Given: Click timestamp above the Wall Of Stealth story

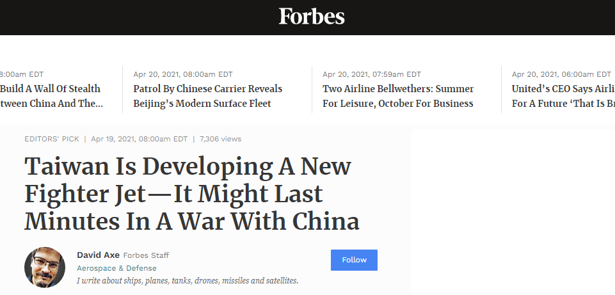Looking at the screenshot, I should 22,74.
